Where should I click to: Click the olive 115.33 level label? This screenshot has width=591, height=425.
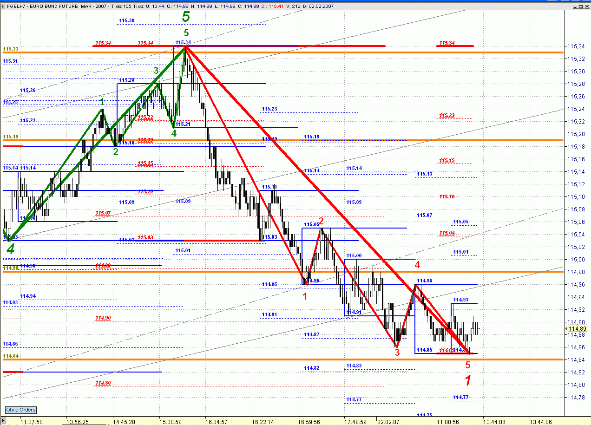pos(11,49)
